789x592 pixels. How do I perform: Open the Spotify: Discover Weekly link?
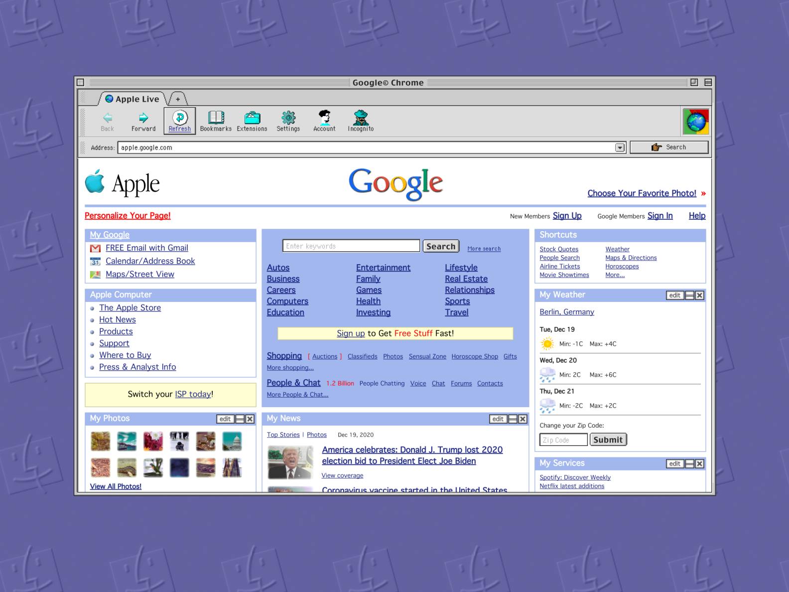click(575, 477)
